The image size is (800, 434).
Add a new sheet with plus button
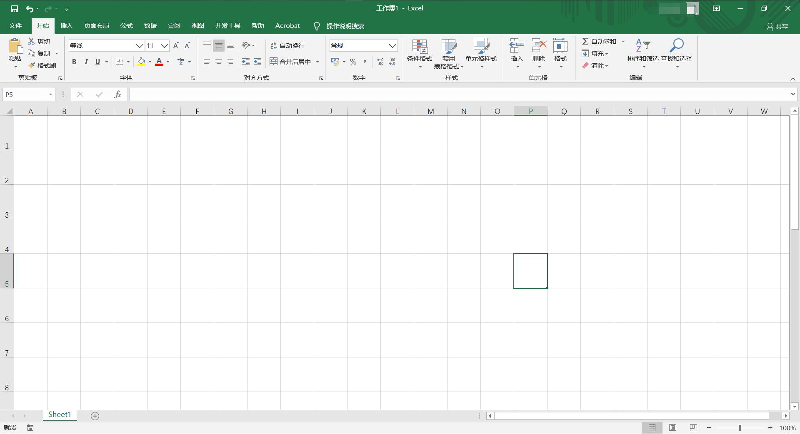pyautogui.click(x=95, y=416)
